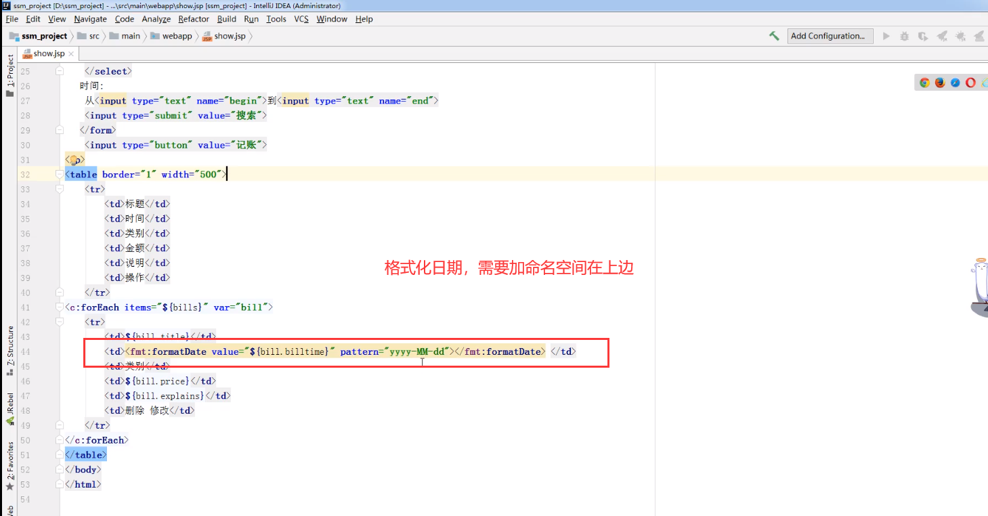Open the Structure tool window
The width and height of the screenshot is (988, 516).
coord(9,351)
